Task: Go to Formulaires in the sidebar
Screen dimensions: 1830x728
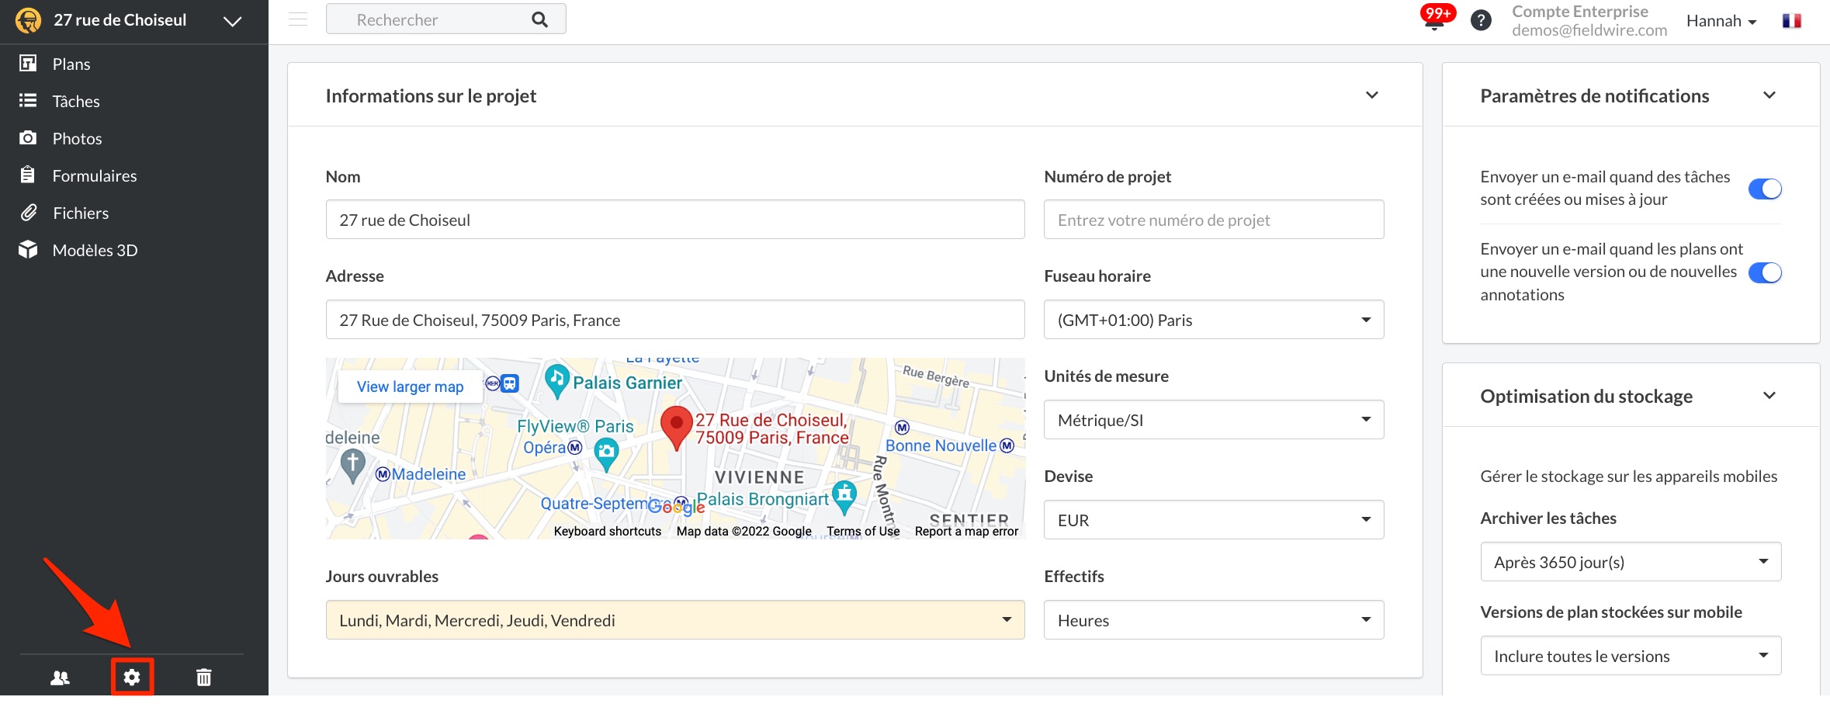Action: (x=94, y=175)
